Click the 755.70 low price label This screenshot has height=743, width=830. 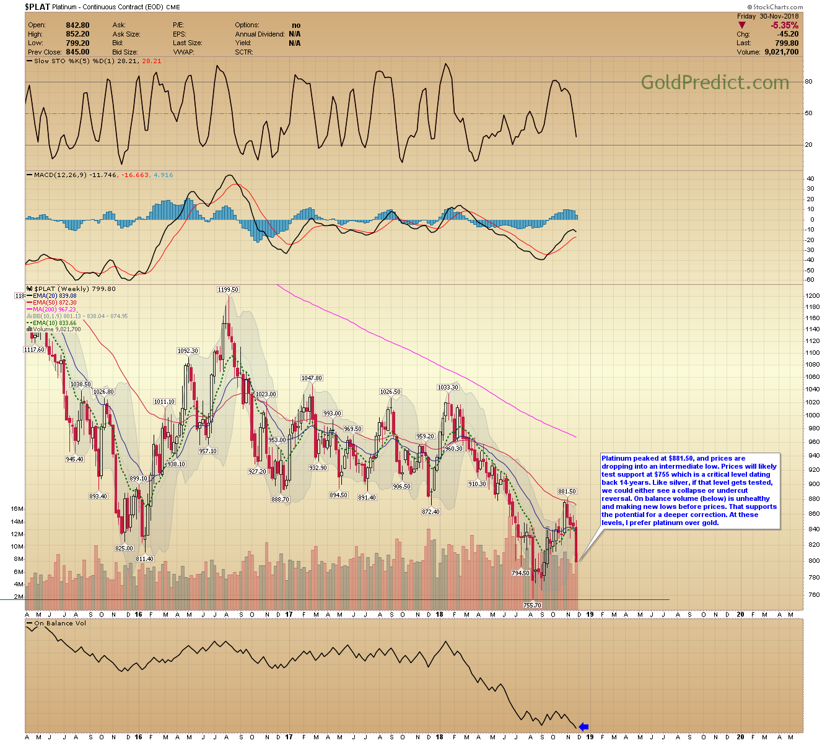[532, 605]
